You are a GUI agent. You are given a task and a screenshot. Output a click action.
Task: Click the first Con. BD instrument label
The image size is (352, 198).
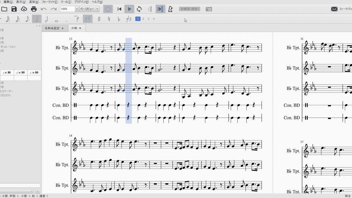point(61,105)
